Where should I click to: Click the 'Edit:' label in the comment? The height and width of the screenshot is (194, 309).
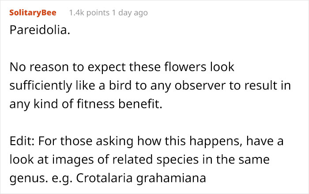(x=22, y=141)
